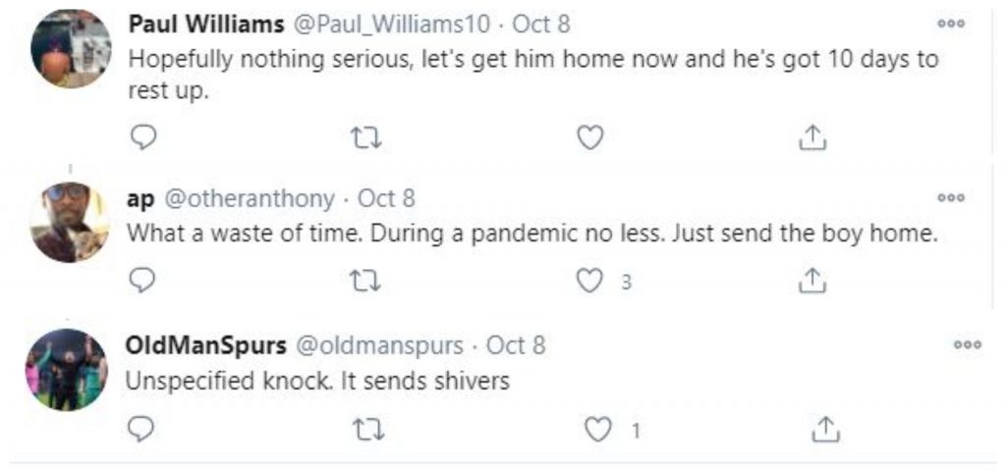Open more options on ap's tweet
Screen dimensions: 1006x473
click(x=950, y=198)
